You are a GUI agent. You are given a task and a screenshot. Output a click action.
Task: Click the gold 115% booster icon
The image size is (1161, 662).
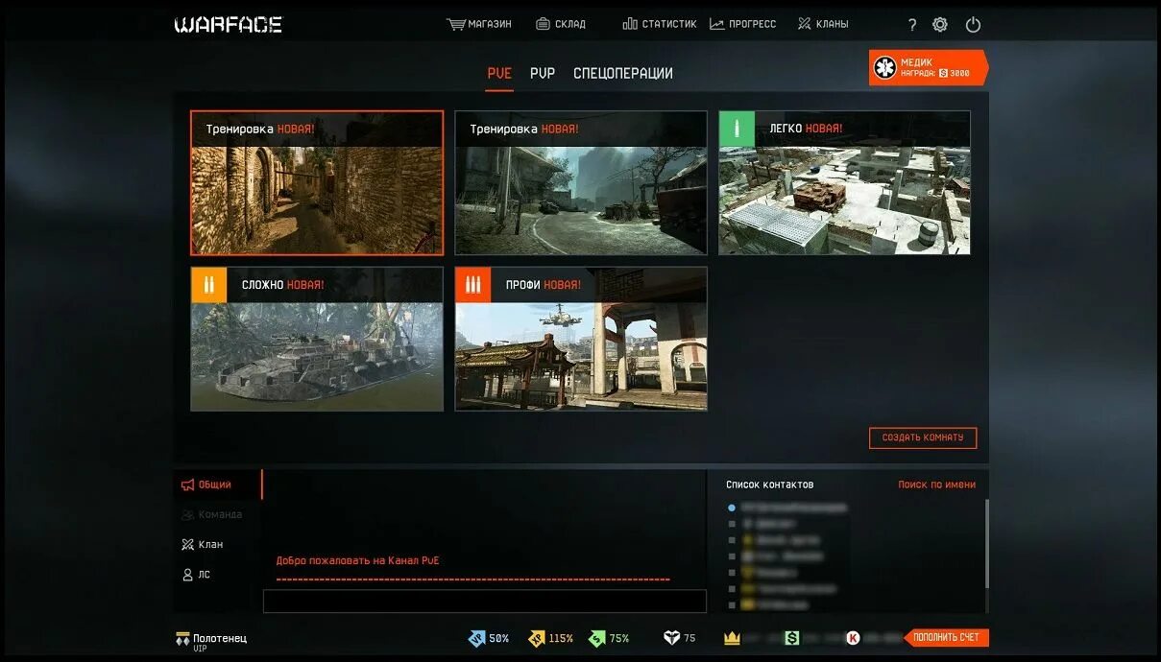537,638
